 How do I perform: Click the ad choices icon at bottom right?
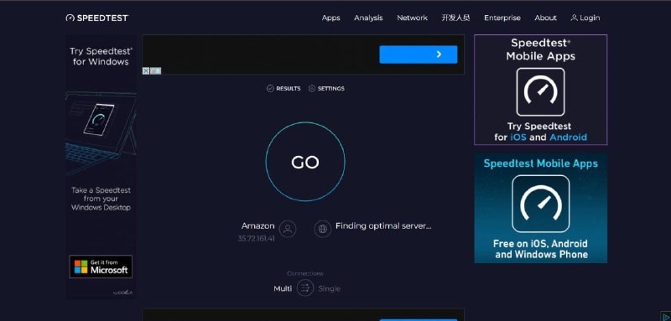[667, 317]
